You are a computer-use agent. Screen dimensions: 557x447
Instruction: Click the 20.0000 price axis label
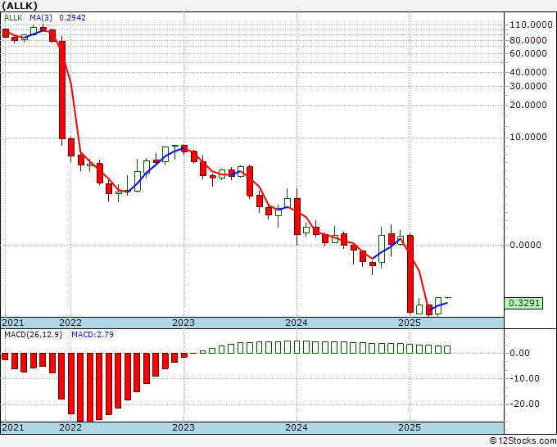(x=528, y=105)
